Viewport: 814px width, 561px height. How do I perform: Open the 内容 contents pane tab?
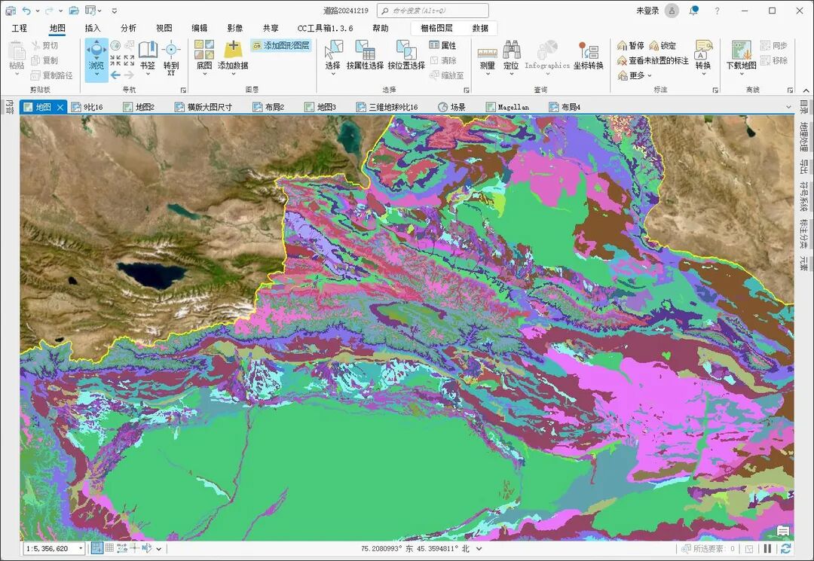[9, 107]
